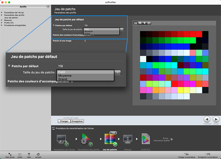Screen dimensions: 221x159
Task: Go to Accueil home screen
Action: 38,155
